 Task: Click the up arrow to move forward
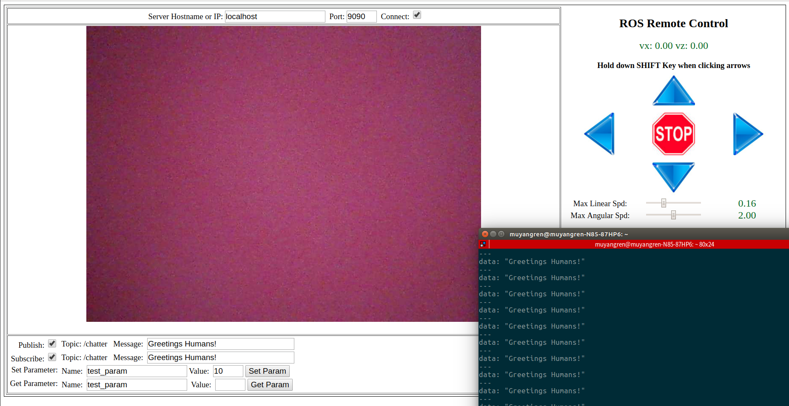pos(673,90)
